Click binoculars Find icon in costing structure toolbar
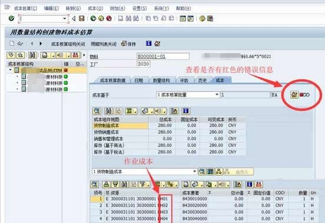The height and width of the screenshot is (223, 325). tap(32, 55)
